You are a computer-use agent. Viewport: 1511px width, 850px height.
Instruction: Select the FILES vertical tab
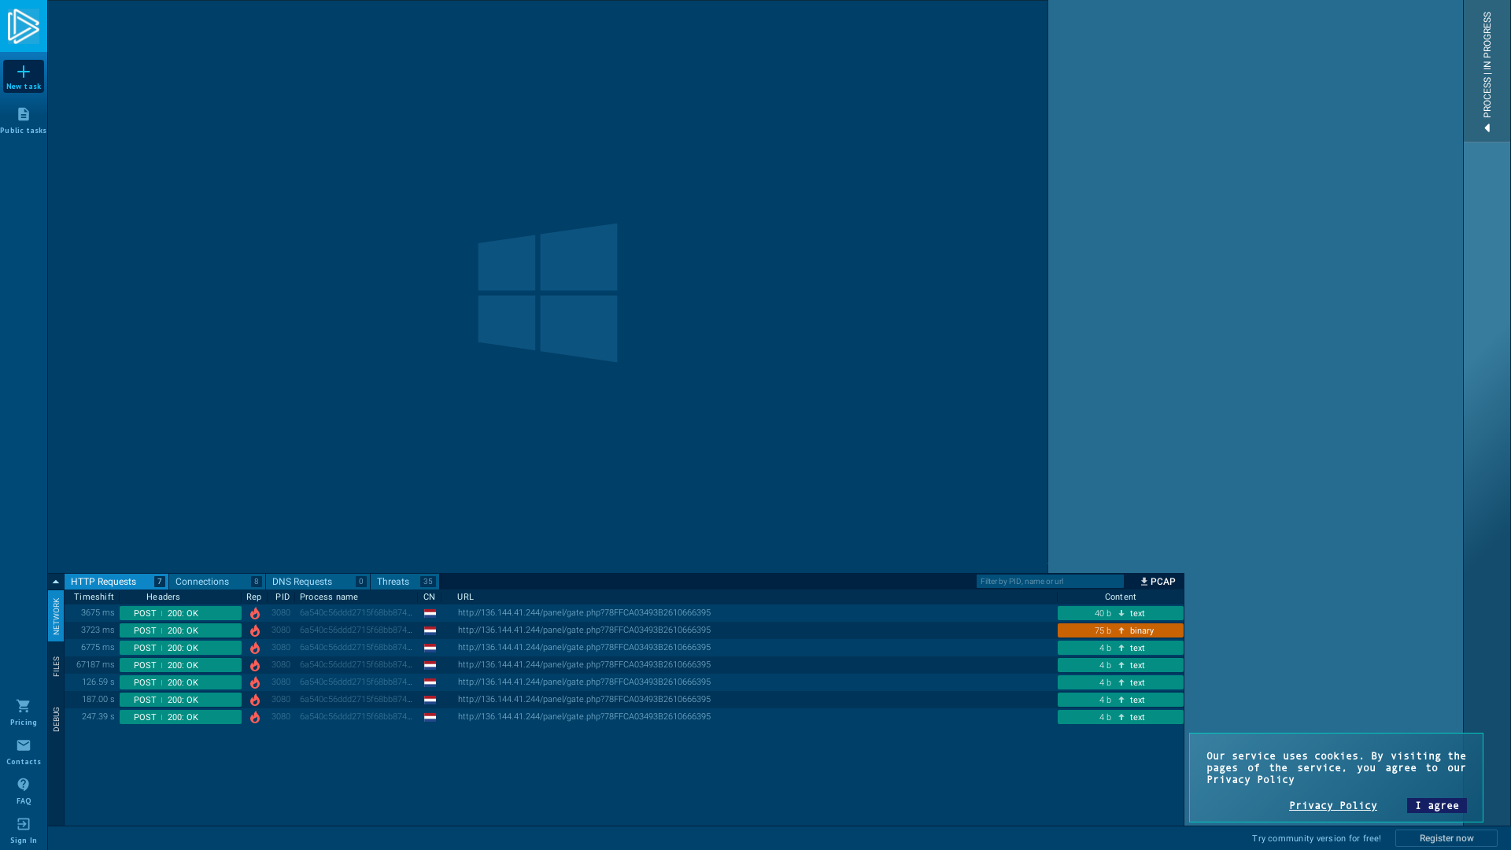[56, 667]
